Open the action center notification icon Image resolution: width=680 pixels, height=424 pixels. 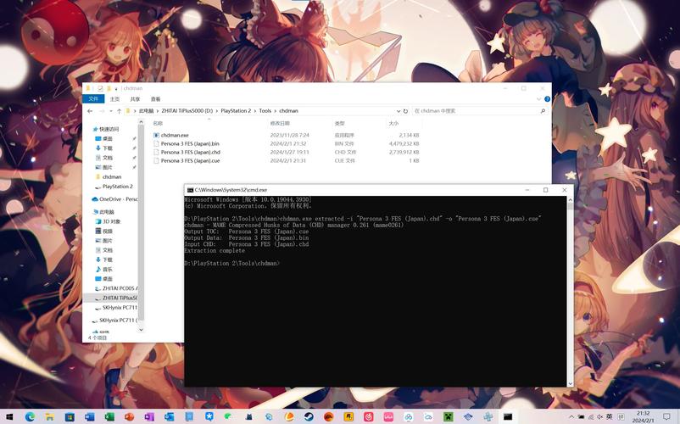pos(667,416)
